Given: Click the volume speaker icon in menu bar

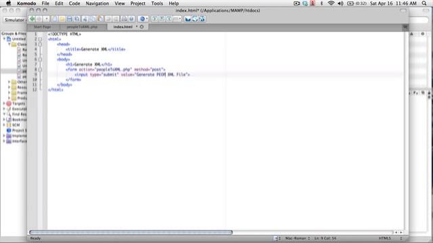Looking at the screenshot, I should click(x=340, y=3).
